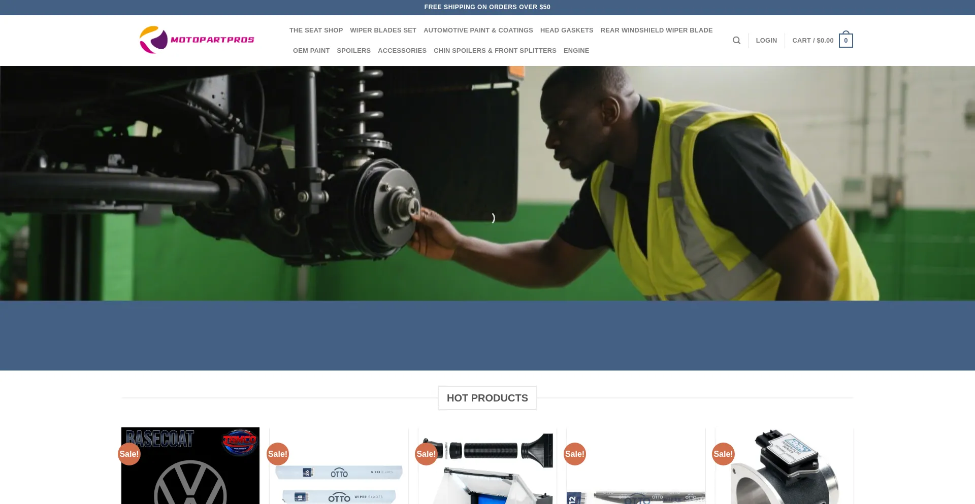Click Sale badge on mass air flow sensor
This screenshot has height=504, width=975.
coord(723,454)
